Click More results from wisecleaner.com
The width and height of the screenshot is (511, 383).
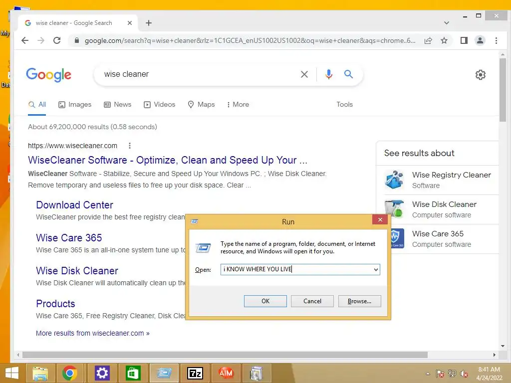93,333
